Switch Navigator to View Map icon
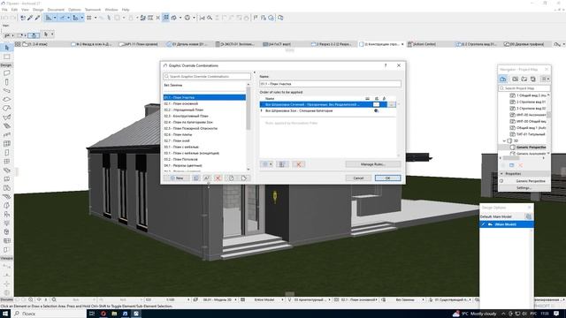Screen dimensions: 566x318 click(x=515, y=79)
